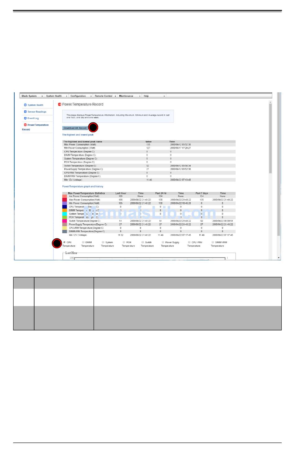Click the 'Past 24 Hr' column header
The height and width of the screenshot is (459, 295).
click(161, 193)
